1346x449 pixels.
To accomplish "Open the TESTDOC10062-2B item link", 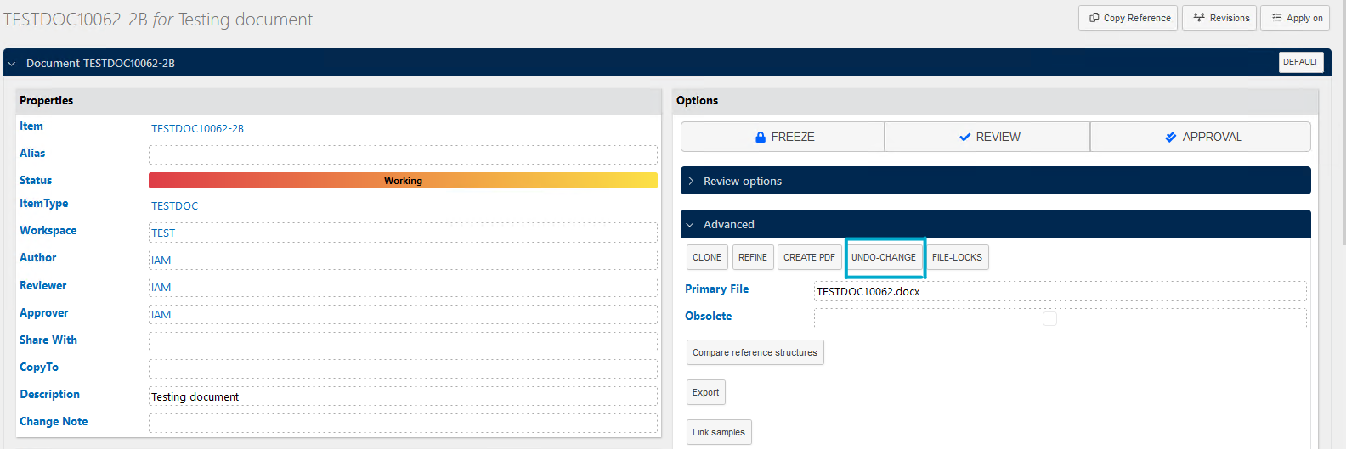I will pos(197,129).
